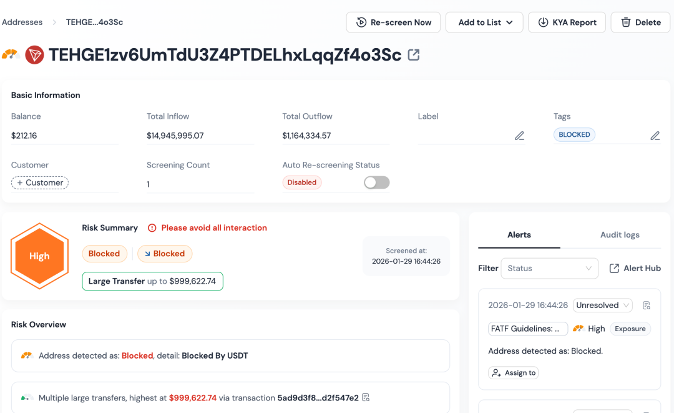The width and height of the screenshot is (674, 413).
Task: Change the alert's Unresolved status dropdown
Action: pyautogui.click(x=602, y=306)
